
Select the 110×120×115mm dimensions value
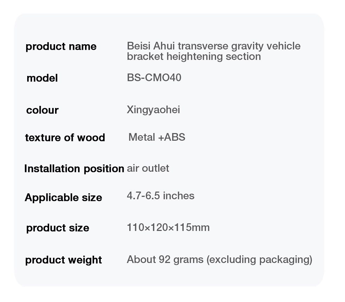click(x=168, y=228)
